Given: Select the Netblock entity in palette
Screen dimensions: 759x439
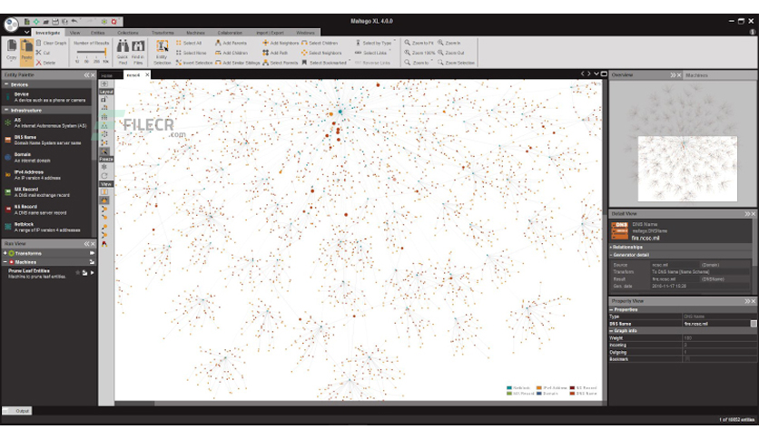Looking at the screenshot, I should click(46, 228).
